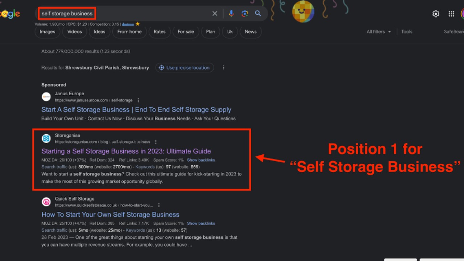Image resolution: width=464 pixels, height=261 pixels.
Task: Select the News filter chip
Action: (250, 32)
